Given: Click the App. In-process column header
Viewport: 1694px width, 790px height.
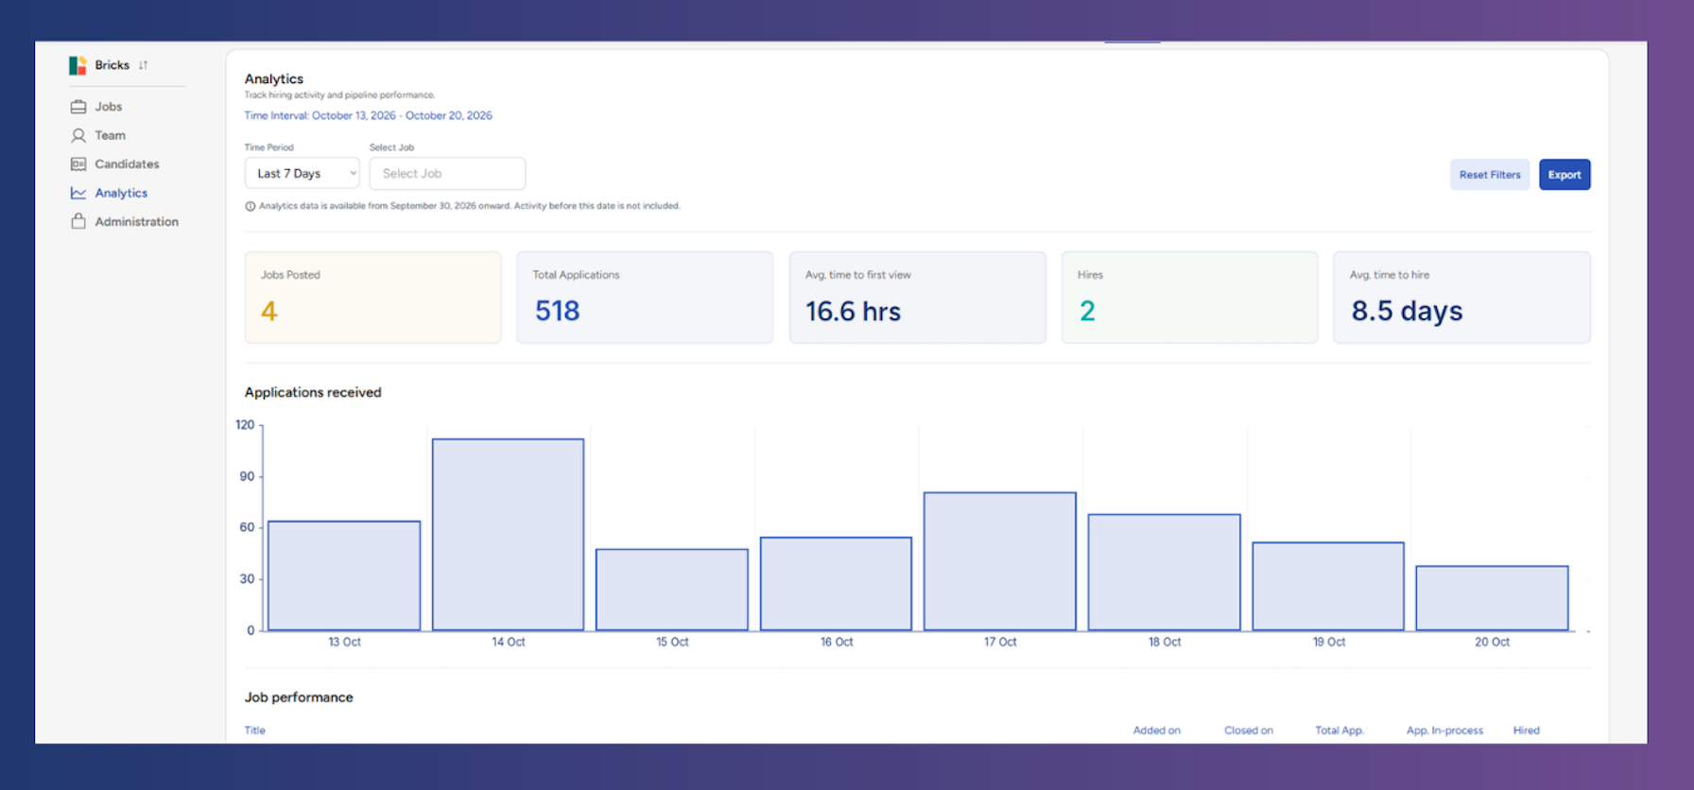Looking at the screenshot, I should (1444, 730).
